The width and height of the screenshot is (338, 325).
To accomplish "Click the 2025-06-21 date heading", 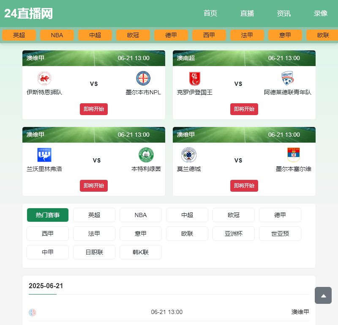I will coord(46,286).
